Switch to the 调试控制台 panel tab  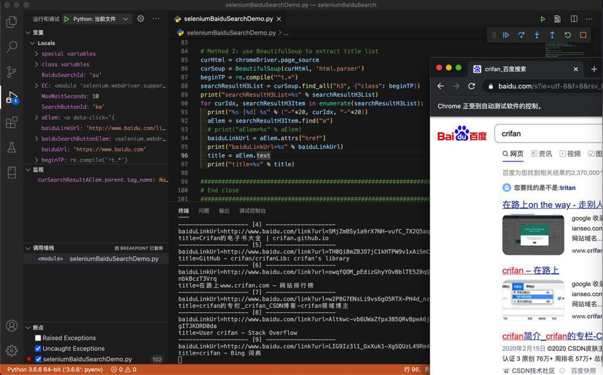point(252,211)
